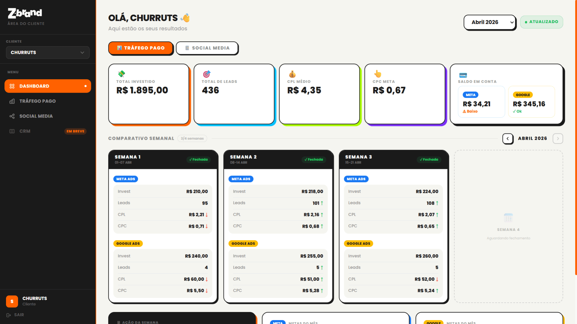
Task: Click the right chevron next to ABRIL 2026
Action: click(x=558, y=138)
